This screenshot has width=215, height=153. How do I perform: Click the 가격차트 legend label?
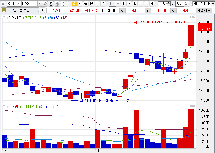pyautogui.click(x=14, y=18)
